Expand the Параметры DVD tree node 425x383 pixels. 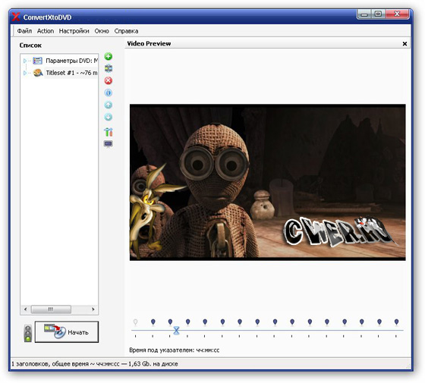pos(24,61)
